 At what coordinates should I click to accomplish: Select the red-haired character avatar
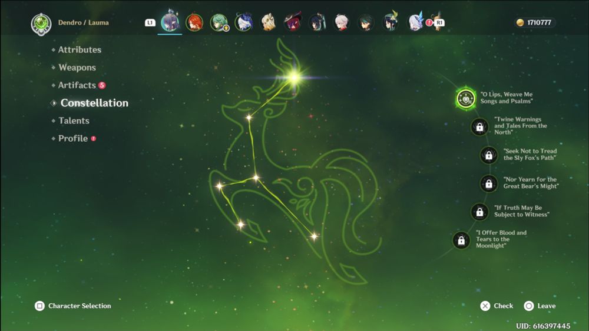pyautogui.click(x=194, y=22)
